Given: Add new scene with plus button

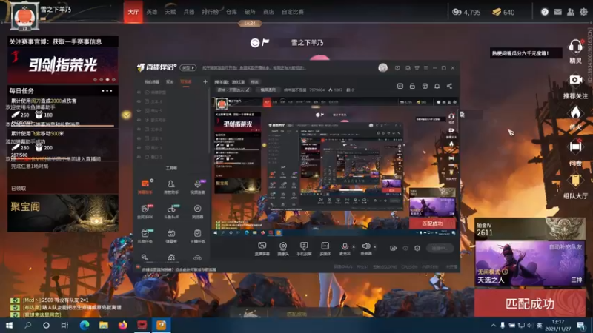Looking at the screenshot, I should click(205, 81).
